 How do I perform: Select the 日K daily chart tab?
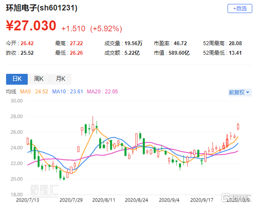pos(17,79)
